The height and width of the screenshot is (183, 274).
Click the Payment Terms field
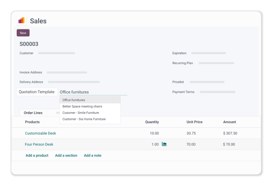217,92
